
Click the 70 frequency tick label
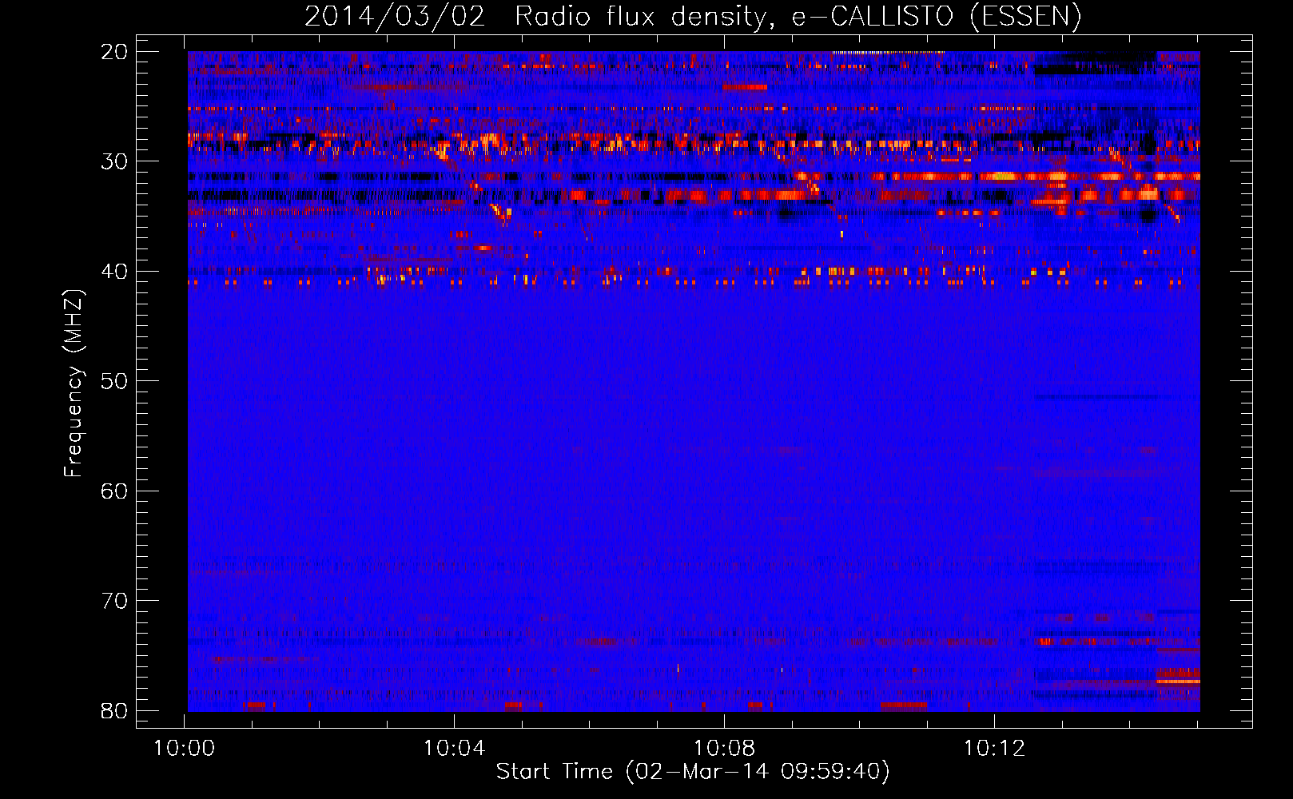(x=114, y=601)
